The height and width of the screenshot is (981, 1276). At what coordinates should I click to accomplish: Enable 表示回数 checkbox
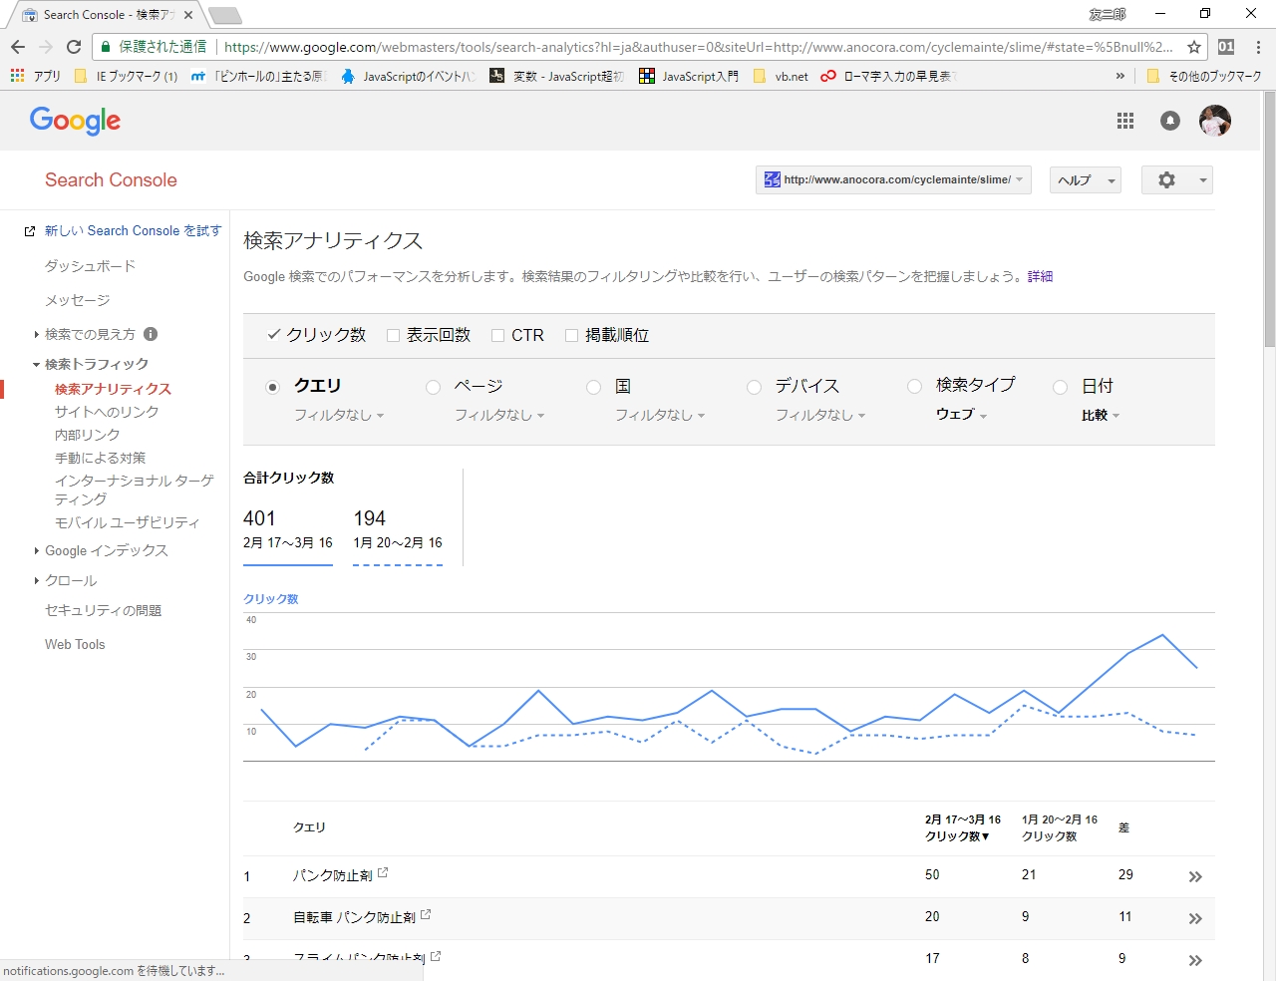pyautogui.click(x=393, y=335)
